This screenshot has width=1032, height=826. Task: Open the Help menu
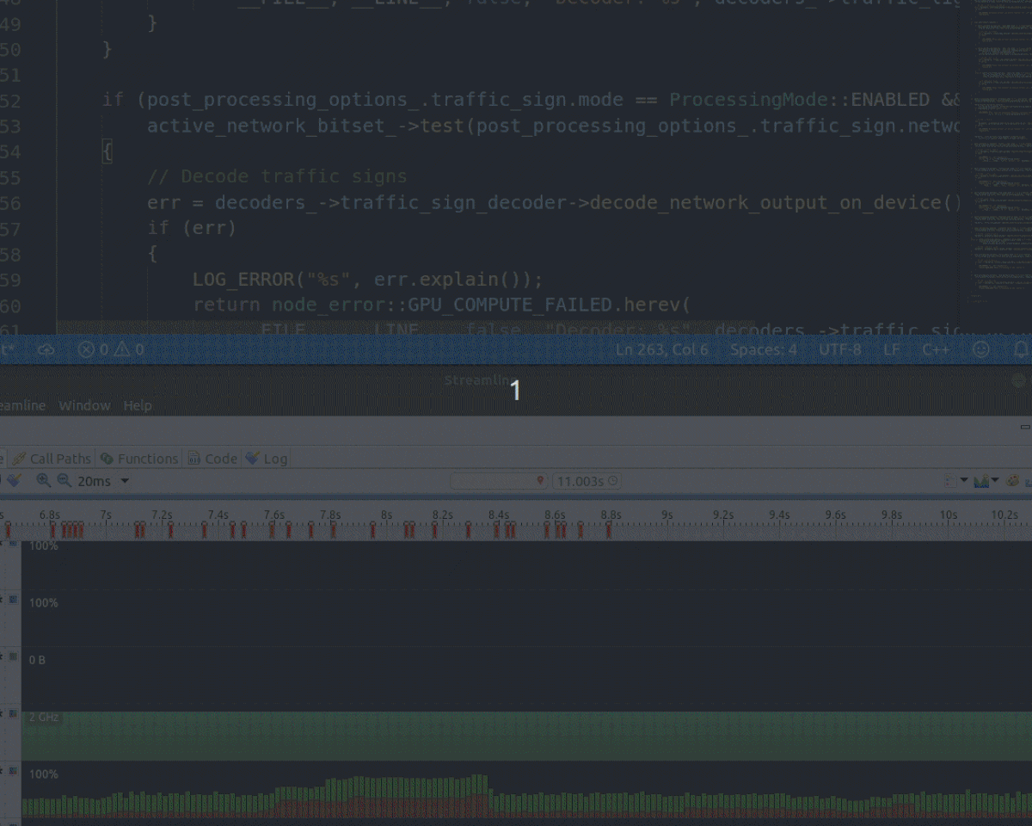(138, 405)
